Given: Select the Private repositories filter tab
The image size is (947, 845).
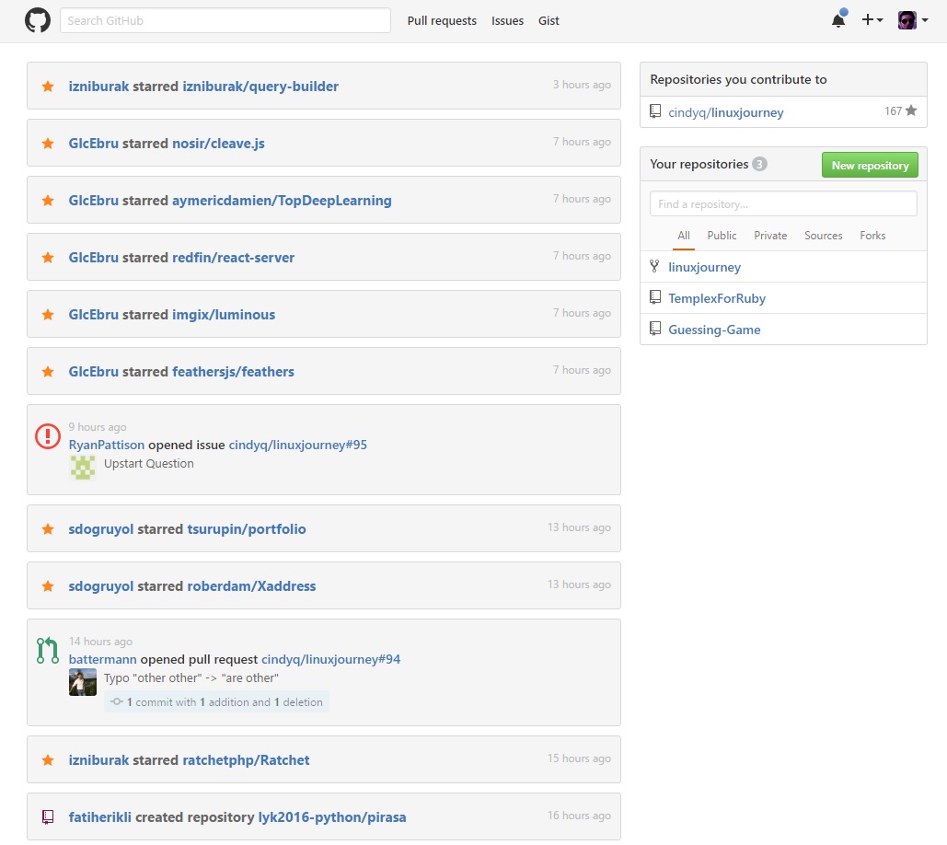Looking at the screenshot, I should (x=770, y=236).
